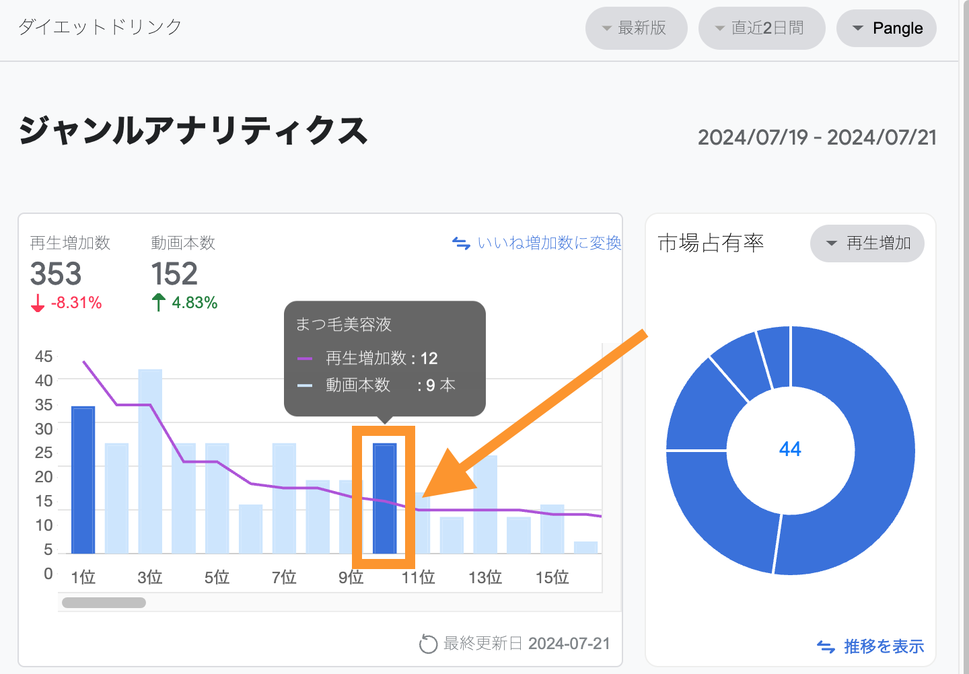Open the 最新版 version dropdown
The height and width of the screenshot is (674, 969).
click(636, 28)
